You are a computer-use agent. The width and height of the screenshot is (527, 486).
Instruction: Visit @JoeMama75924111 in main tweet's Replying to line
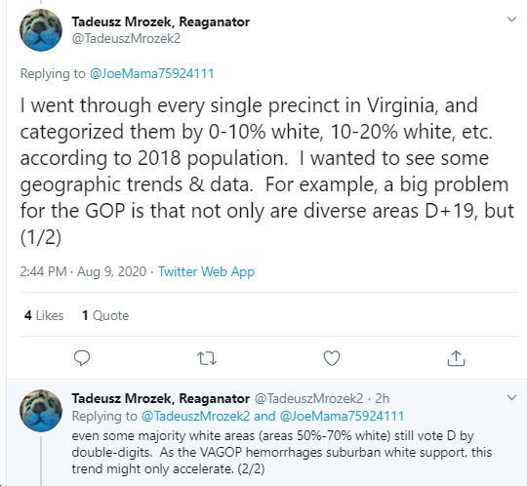coord(151,73)
